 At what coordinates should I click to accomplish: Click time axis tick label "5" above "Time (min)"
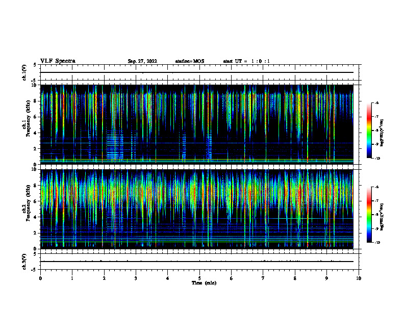click(x=199, y=278)
